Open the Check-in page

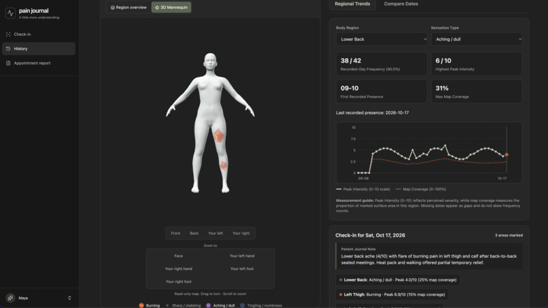39,34
